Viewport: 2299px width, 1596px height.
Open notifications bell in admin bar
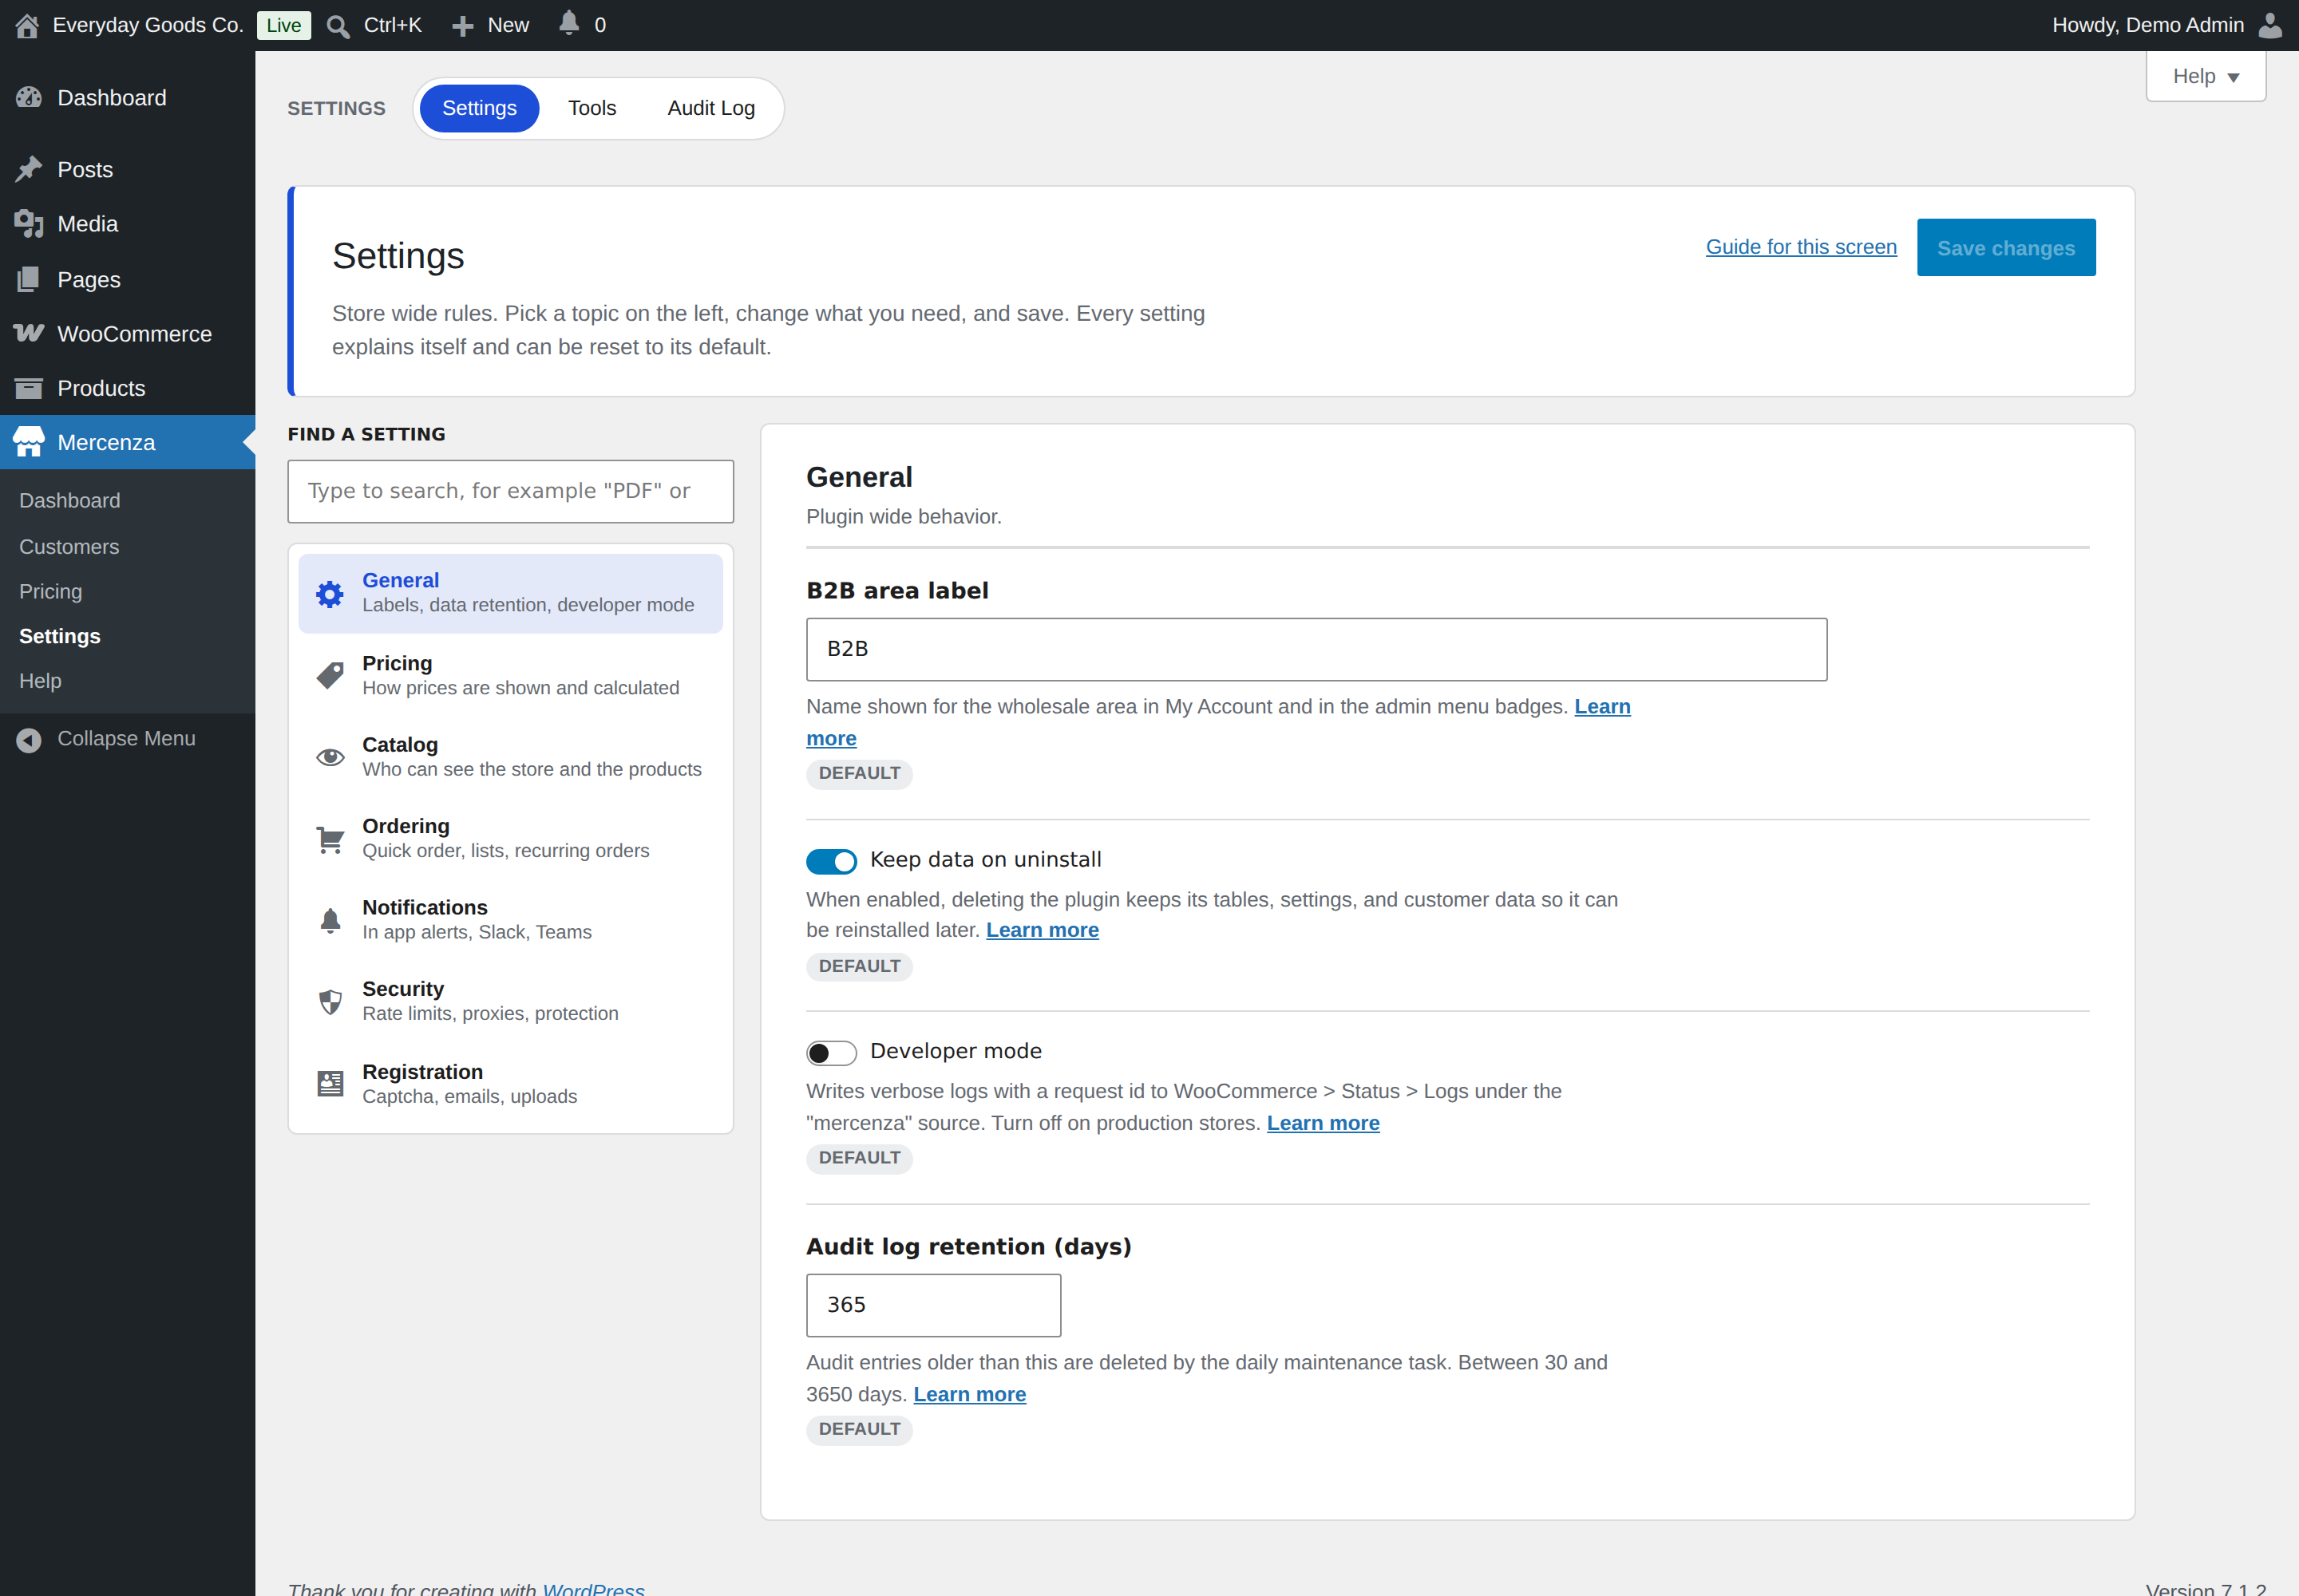pyautogui.click(x=568, y=23)
